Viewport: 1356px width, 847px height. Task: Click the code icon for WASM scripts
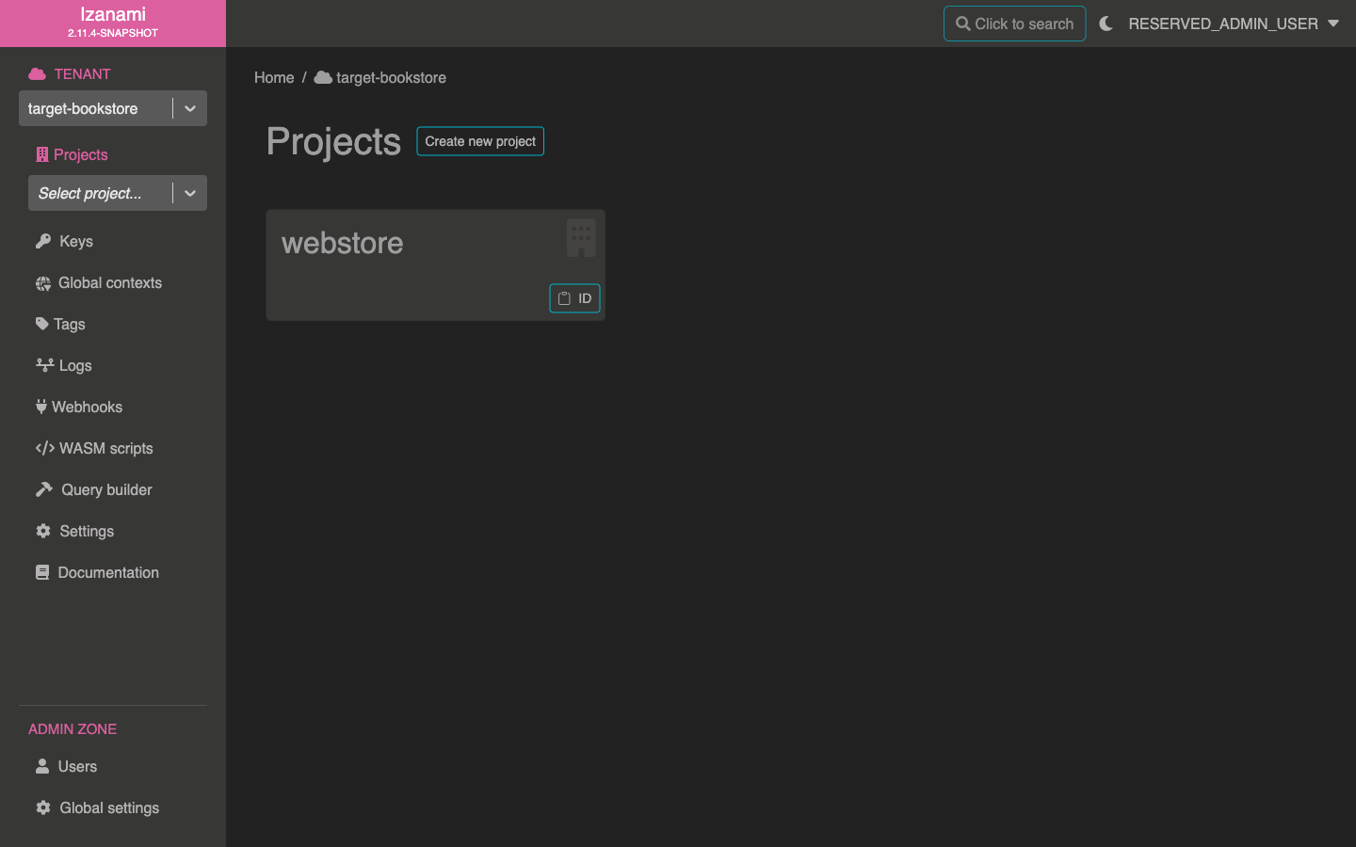click(44, 448)
